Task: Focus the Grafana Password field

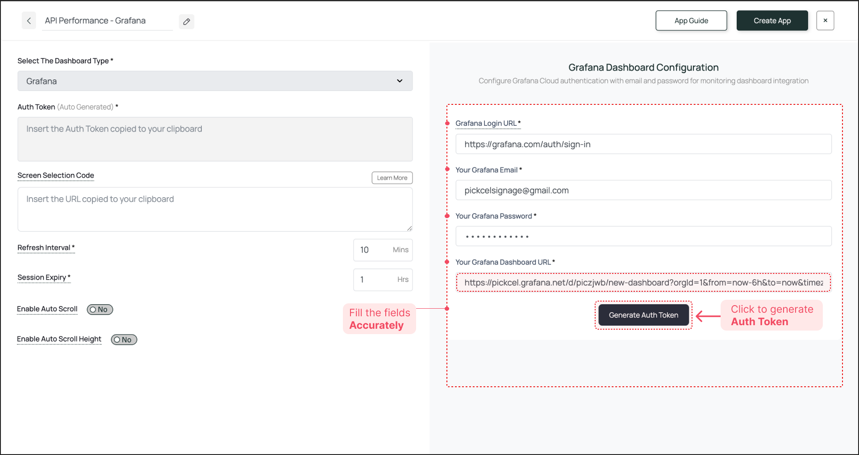Action: click(x=643, y=236)
